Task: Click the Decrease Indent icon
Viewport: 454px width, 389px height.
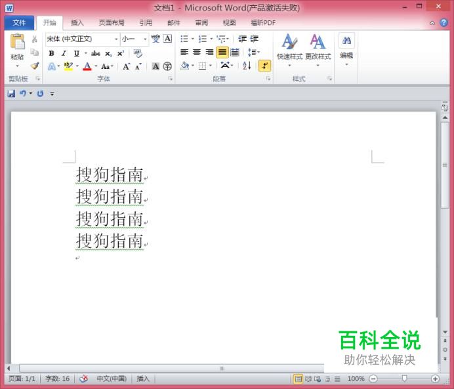Action: tap(242, 39)
